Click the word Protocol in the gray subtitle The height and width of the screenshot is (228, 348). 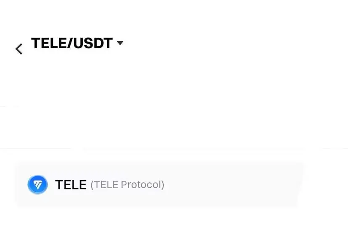pyautogui.click(x=142, y=185)
